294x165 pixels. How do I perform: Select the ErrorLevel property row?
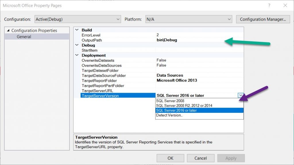tap(162, 35)
